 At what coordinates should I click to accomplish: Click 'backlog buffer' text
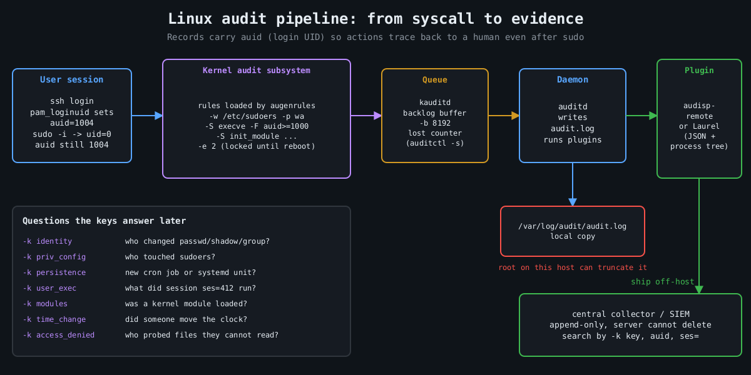(435, 113)
